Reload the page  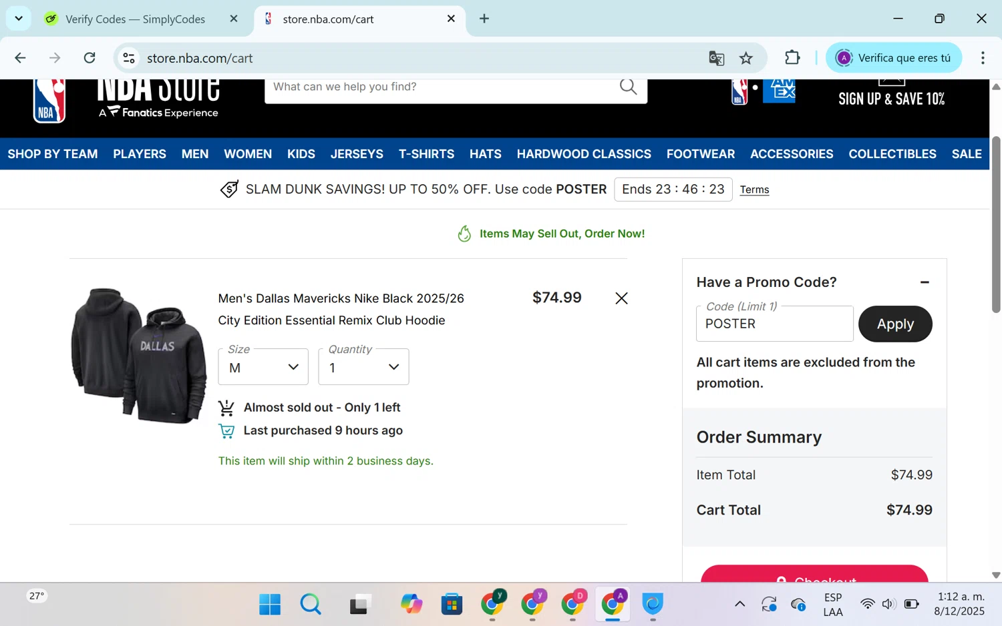(x=90, y=58)
